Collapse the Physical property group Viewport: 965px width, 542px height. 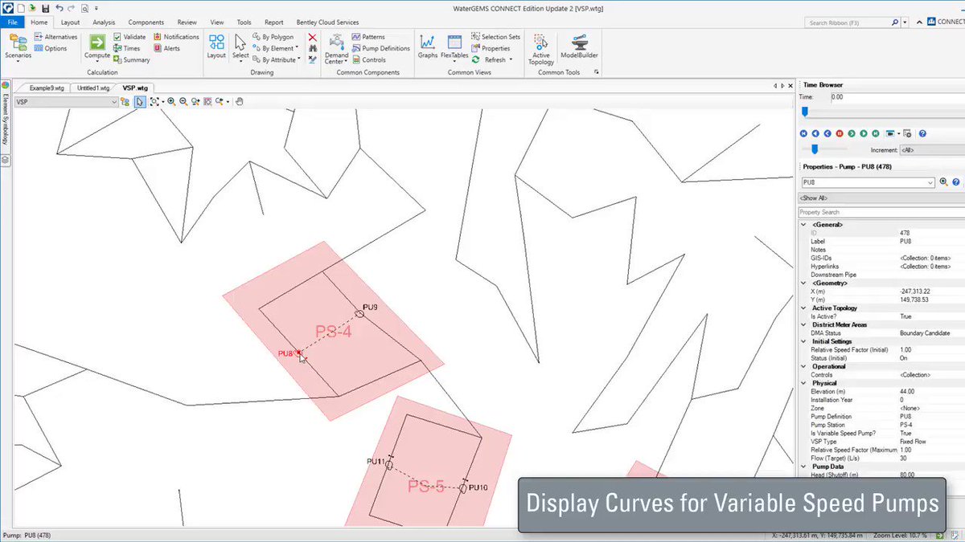click(803, 383)
